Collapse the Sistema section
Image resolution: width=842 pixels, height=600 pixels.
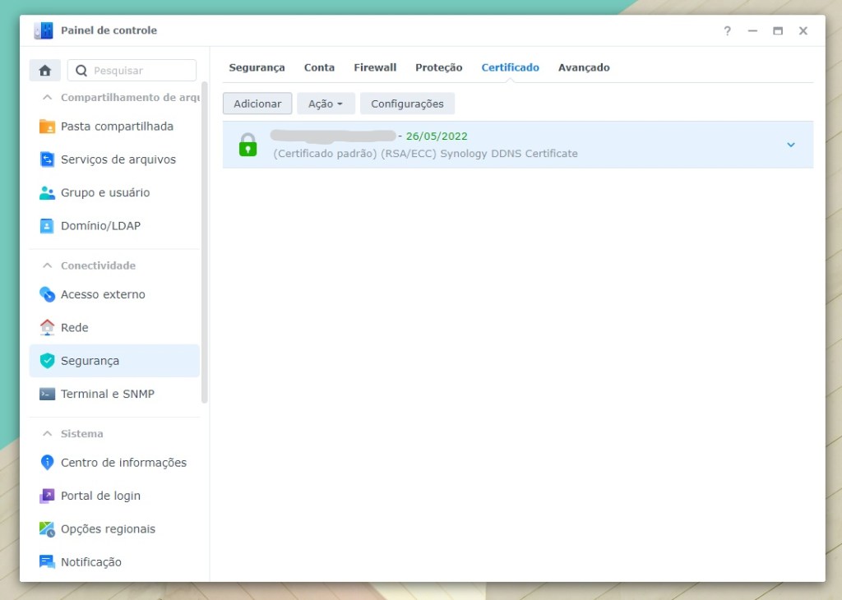(47, 433)
